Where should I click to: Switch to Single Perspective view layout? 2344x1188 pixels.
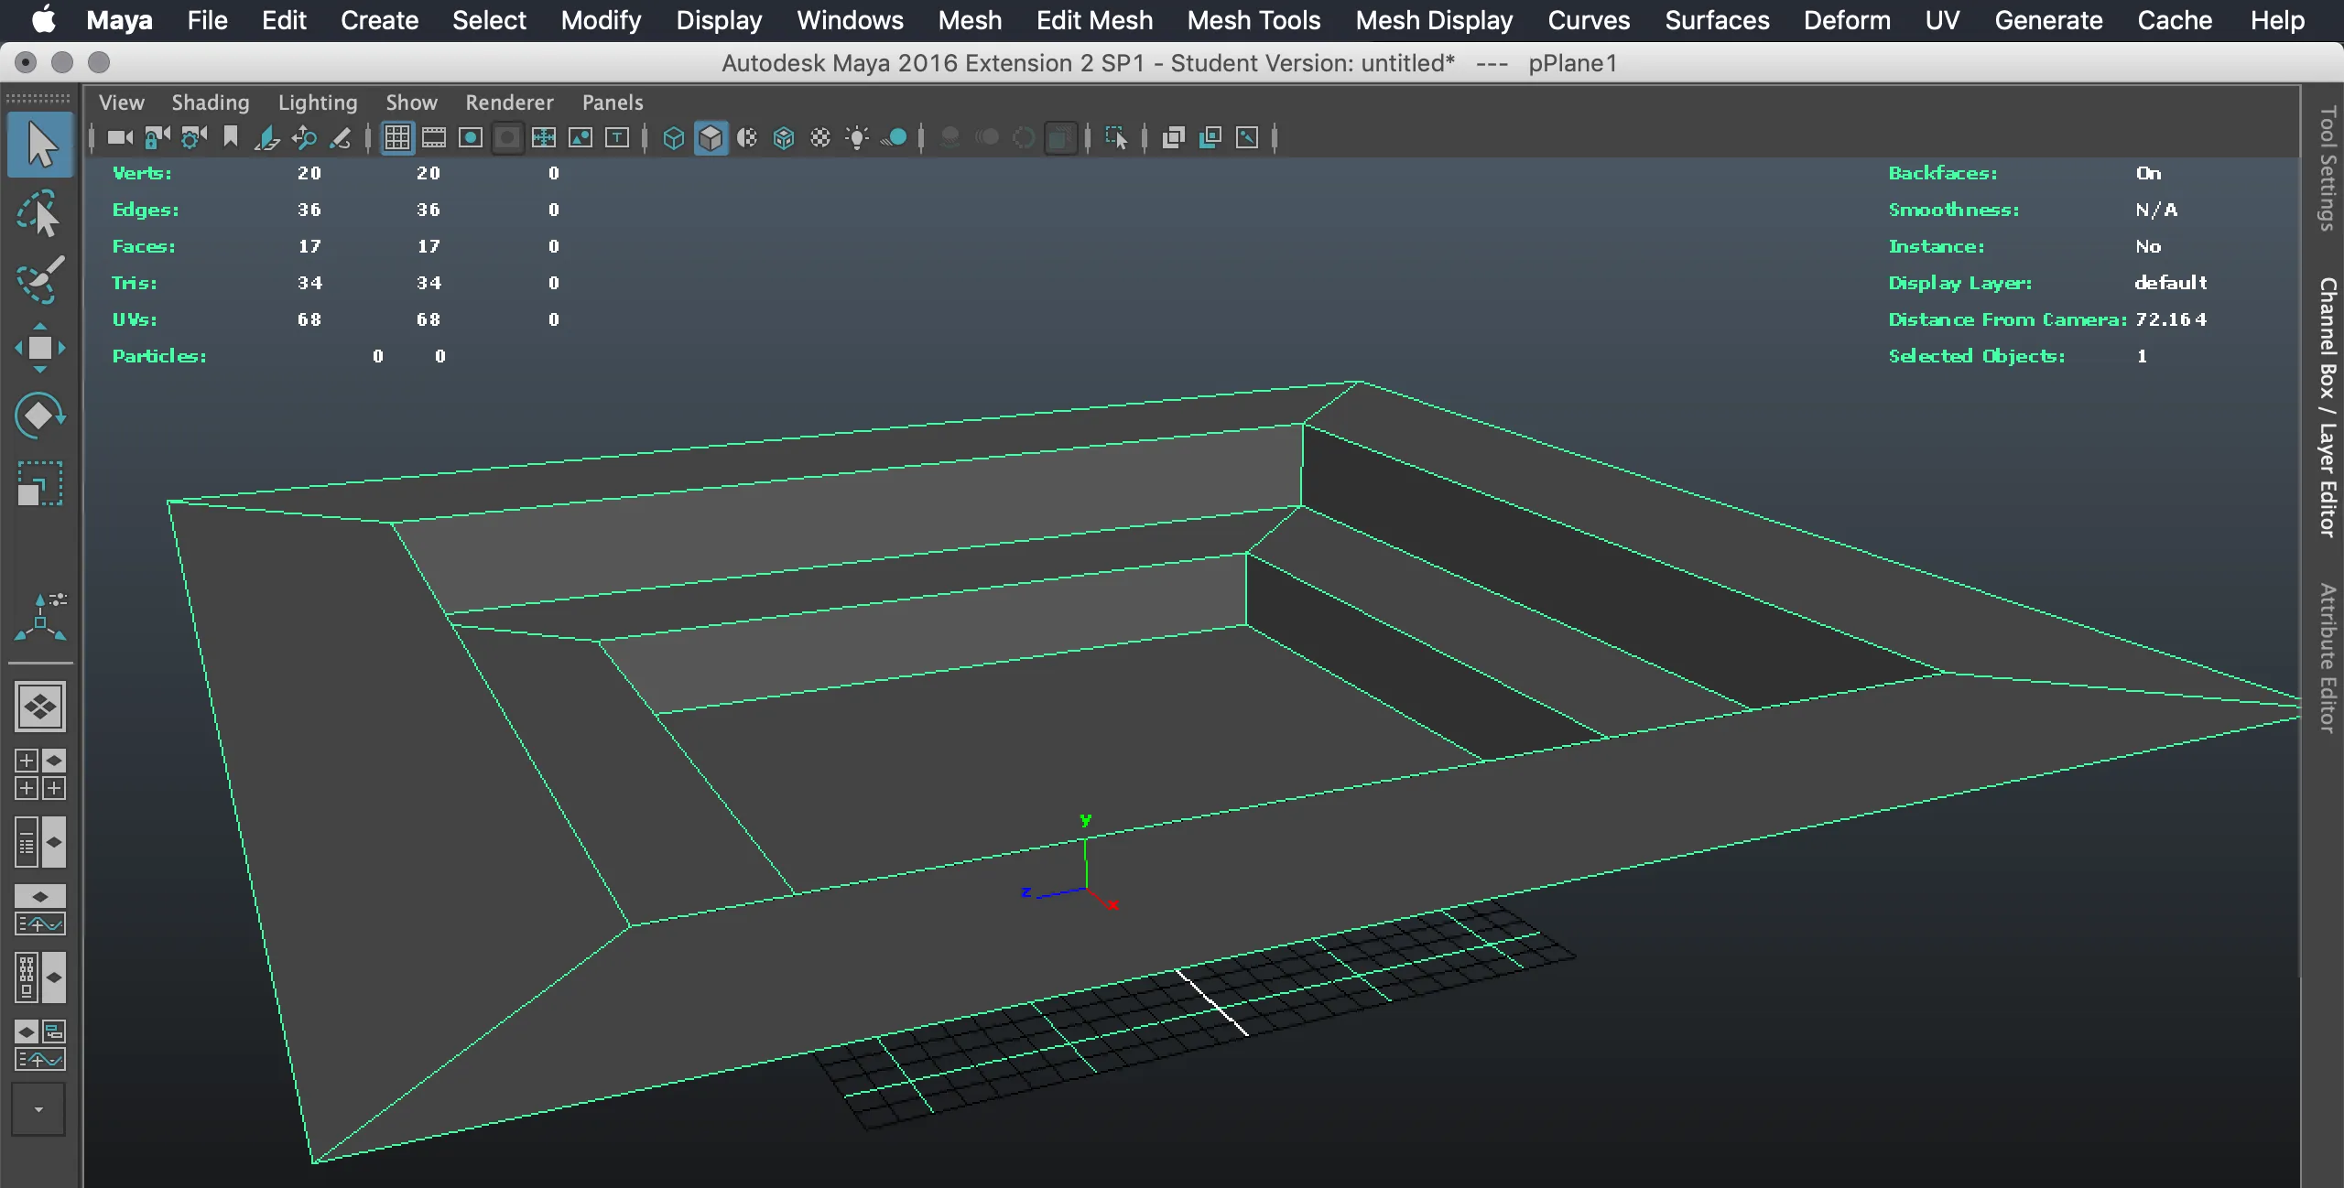[40, 707]
